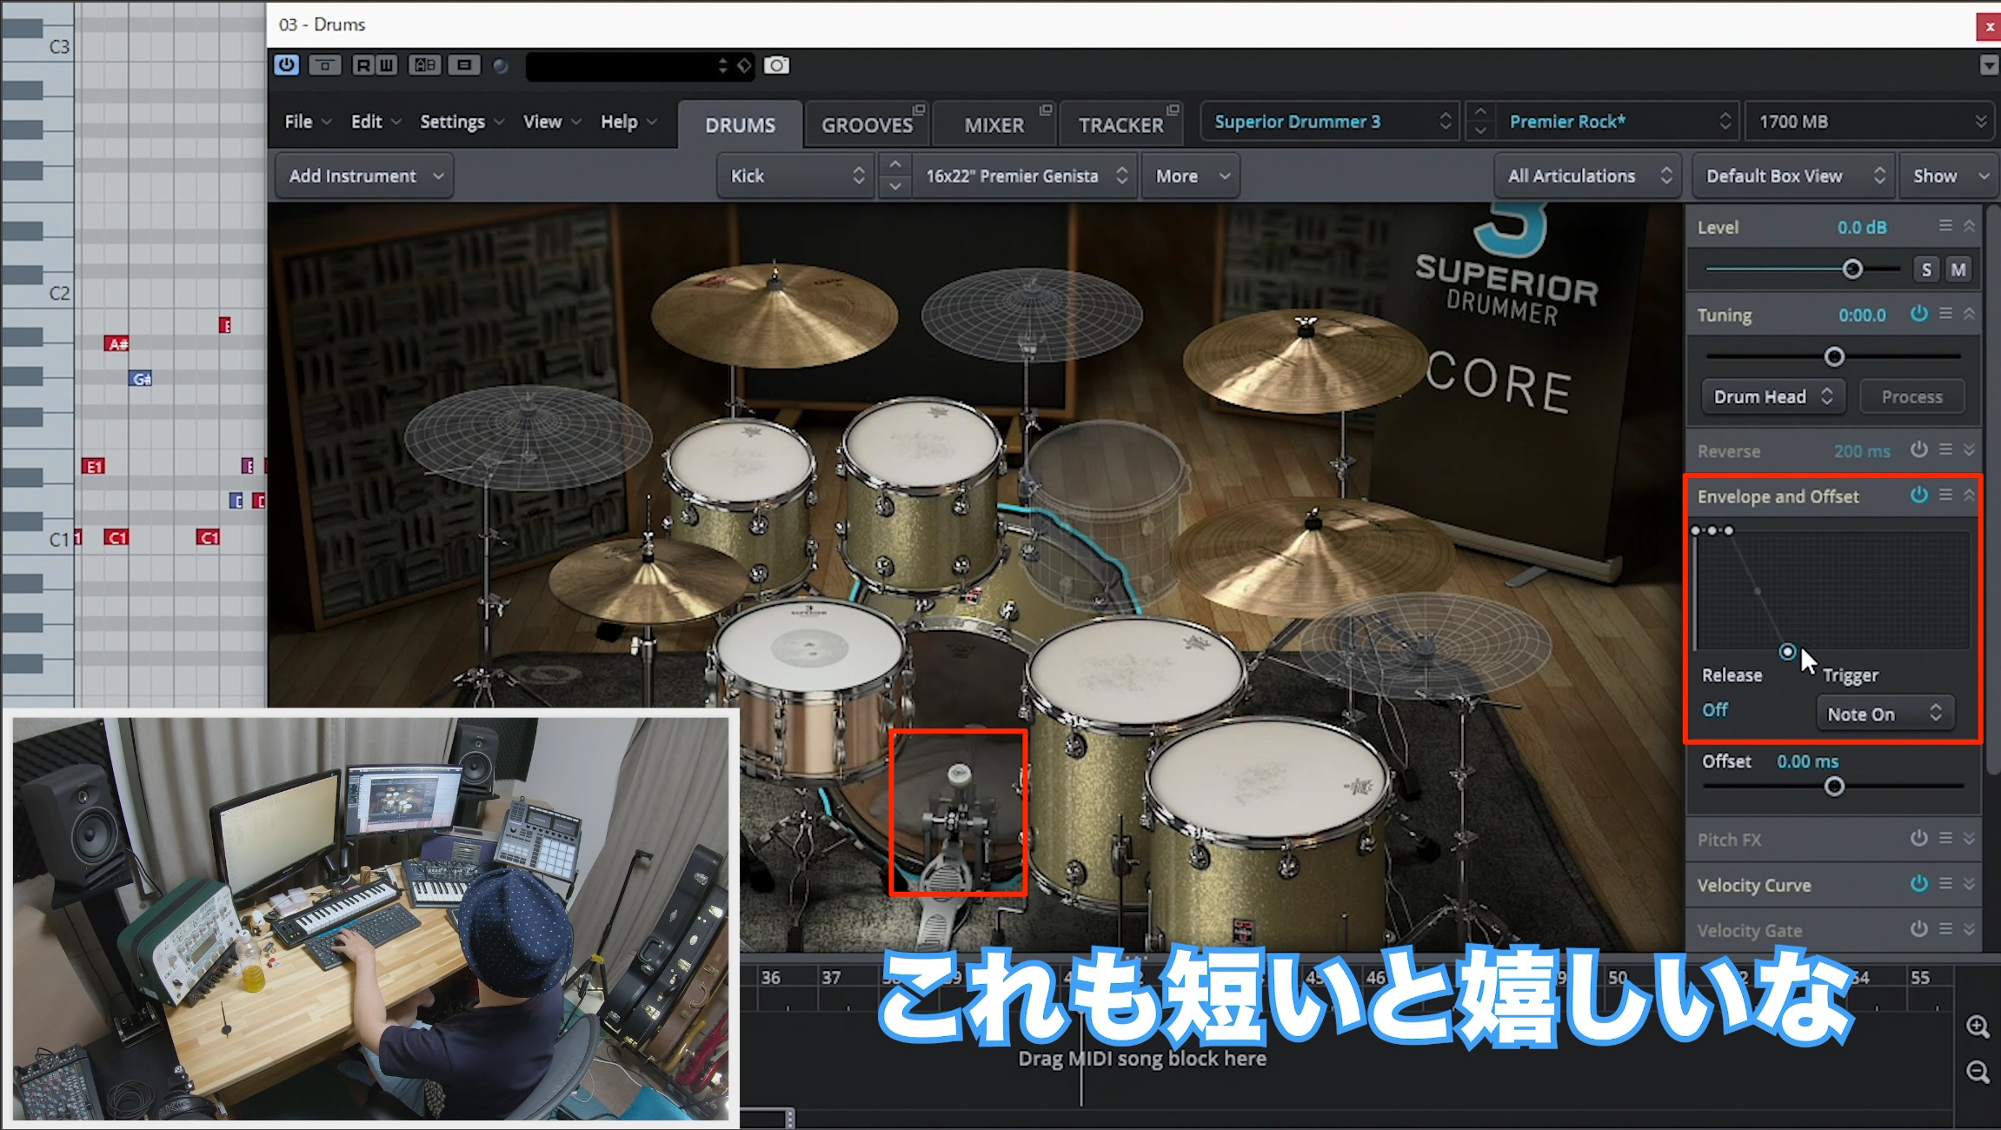Click the zoom out magnifier on song track
2001x1130 pixels.
pos(1978,1073)
